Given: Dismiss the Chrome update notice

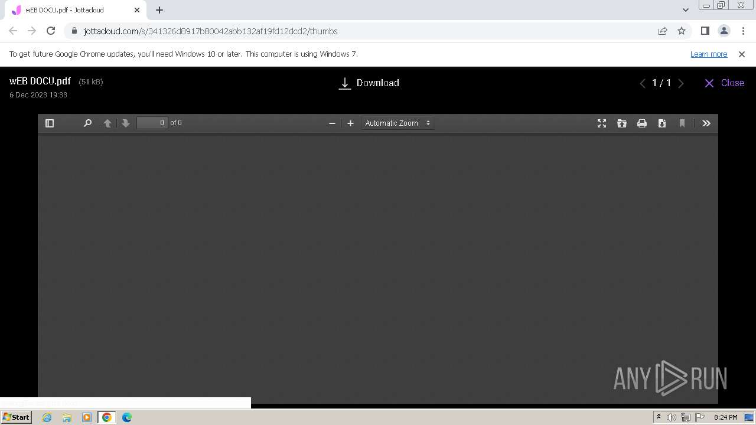Looking at the screenshot, I should click(x=742, y=54).
